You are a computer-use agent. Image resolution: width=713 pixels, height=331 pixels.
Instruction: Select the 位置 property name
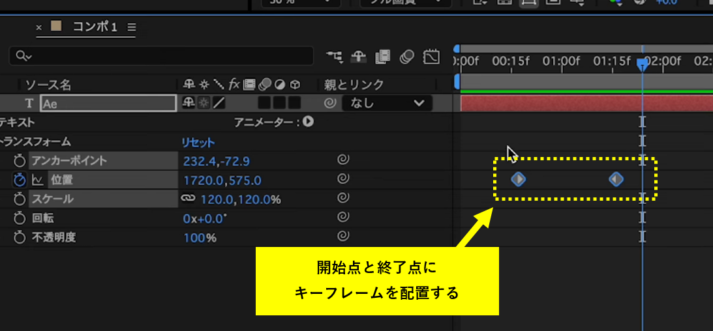[62, 180]
